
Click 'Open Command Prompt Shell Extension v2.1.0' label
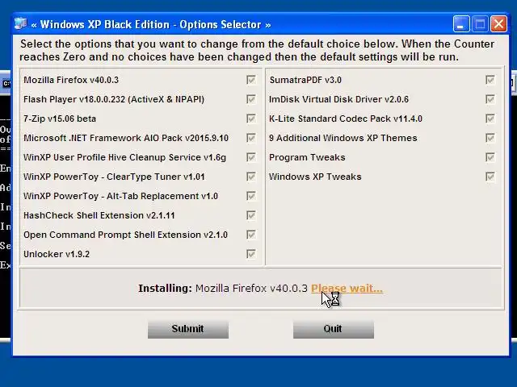click(126, 235)
